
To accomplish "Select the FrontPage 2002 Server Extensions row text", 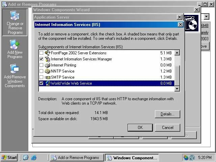I will tap(79, 53).
